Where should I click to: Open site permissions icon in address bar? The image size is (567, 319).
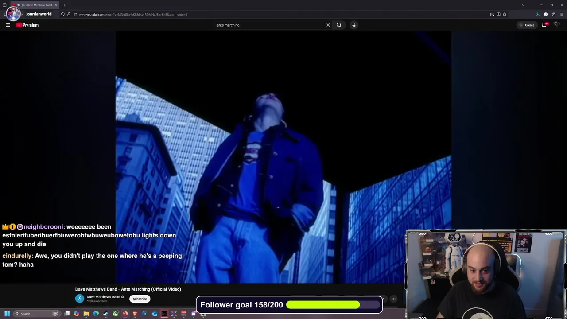[x=75, y=15]
